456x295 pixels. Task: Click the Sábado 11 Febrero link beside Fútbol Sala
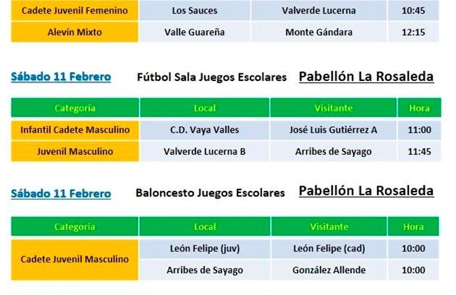point(61,77)
